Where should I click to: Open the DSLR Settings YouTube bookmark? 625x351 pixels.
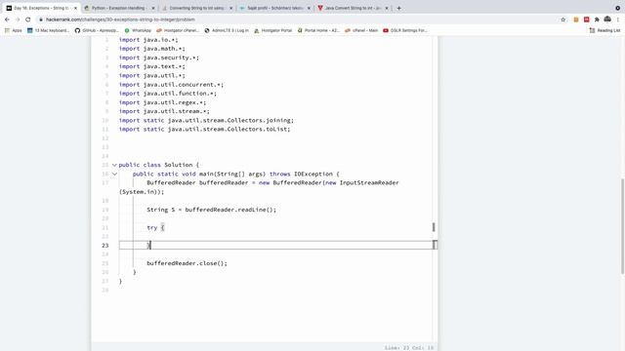[x=405, y=30]
